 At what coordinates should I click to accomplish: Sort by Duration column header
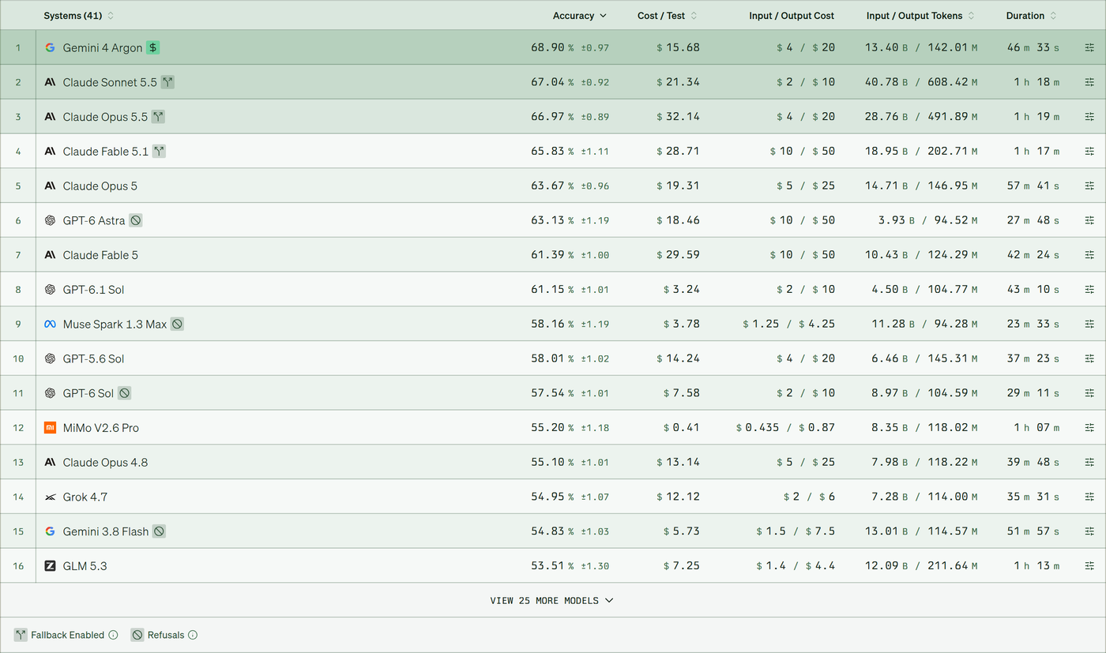[1032, 16]
